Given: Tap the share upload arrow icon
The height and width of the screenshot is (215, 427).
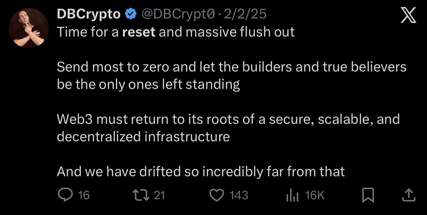Looking at the screenshot, I should [409, 195].
